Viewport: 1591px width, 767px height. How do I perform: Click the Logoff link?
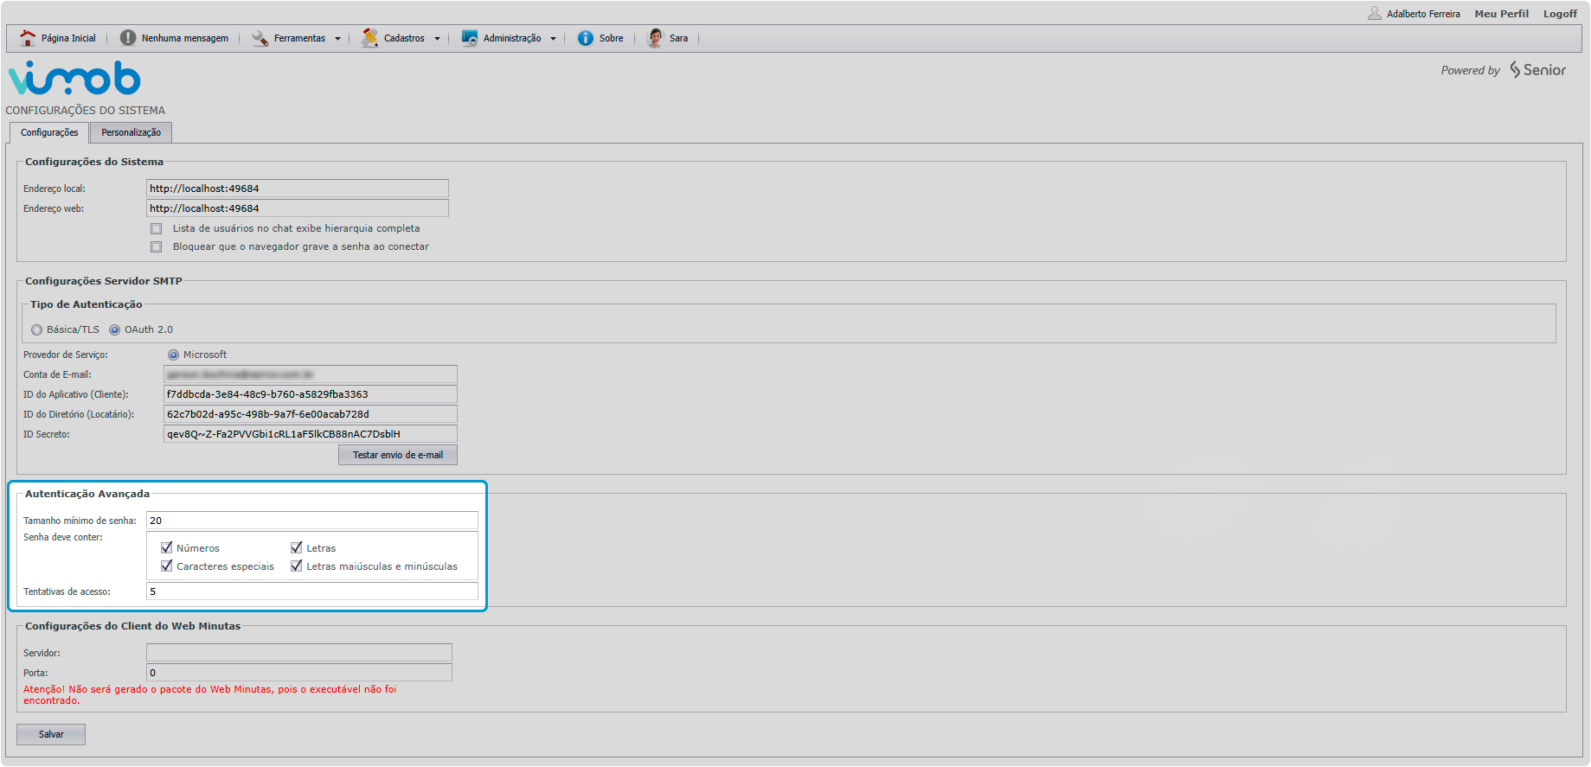[x=1560, y=14]
